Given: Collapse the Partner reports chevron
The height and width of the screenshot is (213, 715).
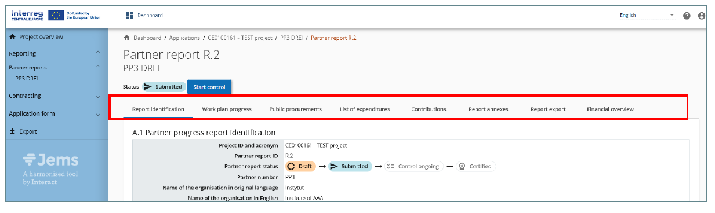Looking at the screenshot, I should (98, 67).
